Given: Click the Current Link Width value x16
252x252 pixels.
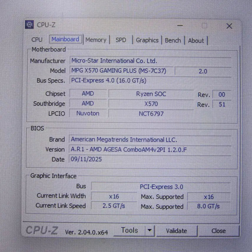Looking at the screenshot, I should [x=114, y=196].
